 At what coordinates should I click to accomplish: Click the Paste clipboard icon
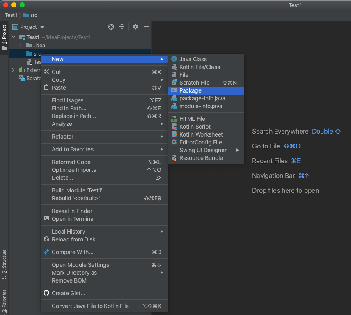(x=46, y=87)
